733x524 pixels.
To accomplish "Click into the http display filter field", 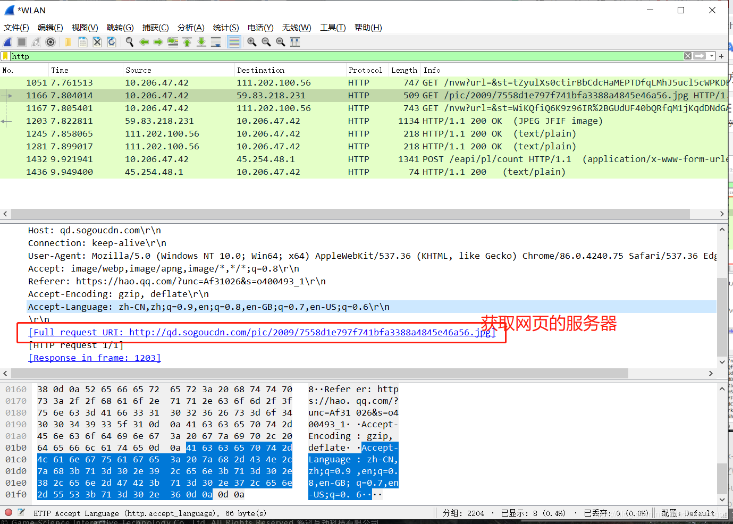I will click(347, 56).
